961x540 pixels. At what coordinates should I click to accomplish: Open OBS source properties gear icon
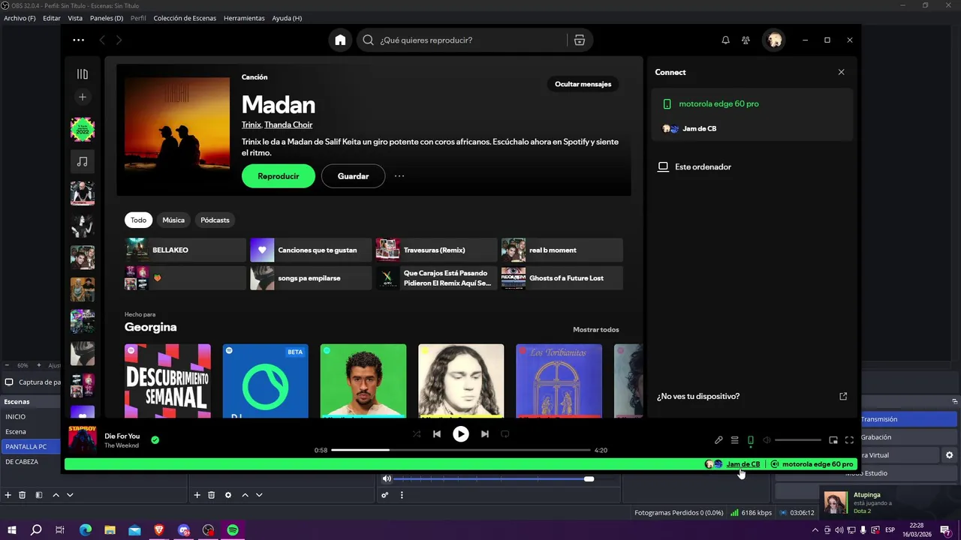coord(228,495)
